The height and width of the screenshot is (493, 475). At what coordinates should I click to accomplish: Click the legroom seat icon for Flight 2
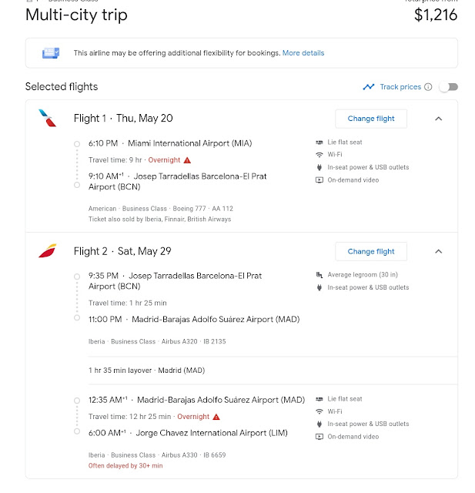pyautogui.click(x=319, y=275)
